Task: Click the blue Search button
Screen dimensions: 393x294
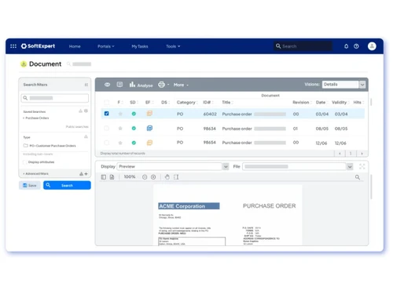Action: click(67, 185)
